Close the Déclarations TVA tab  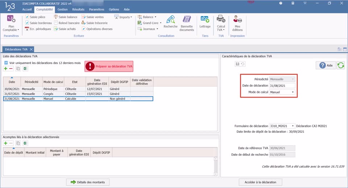click(31, 50)
